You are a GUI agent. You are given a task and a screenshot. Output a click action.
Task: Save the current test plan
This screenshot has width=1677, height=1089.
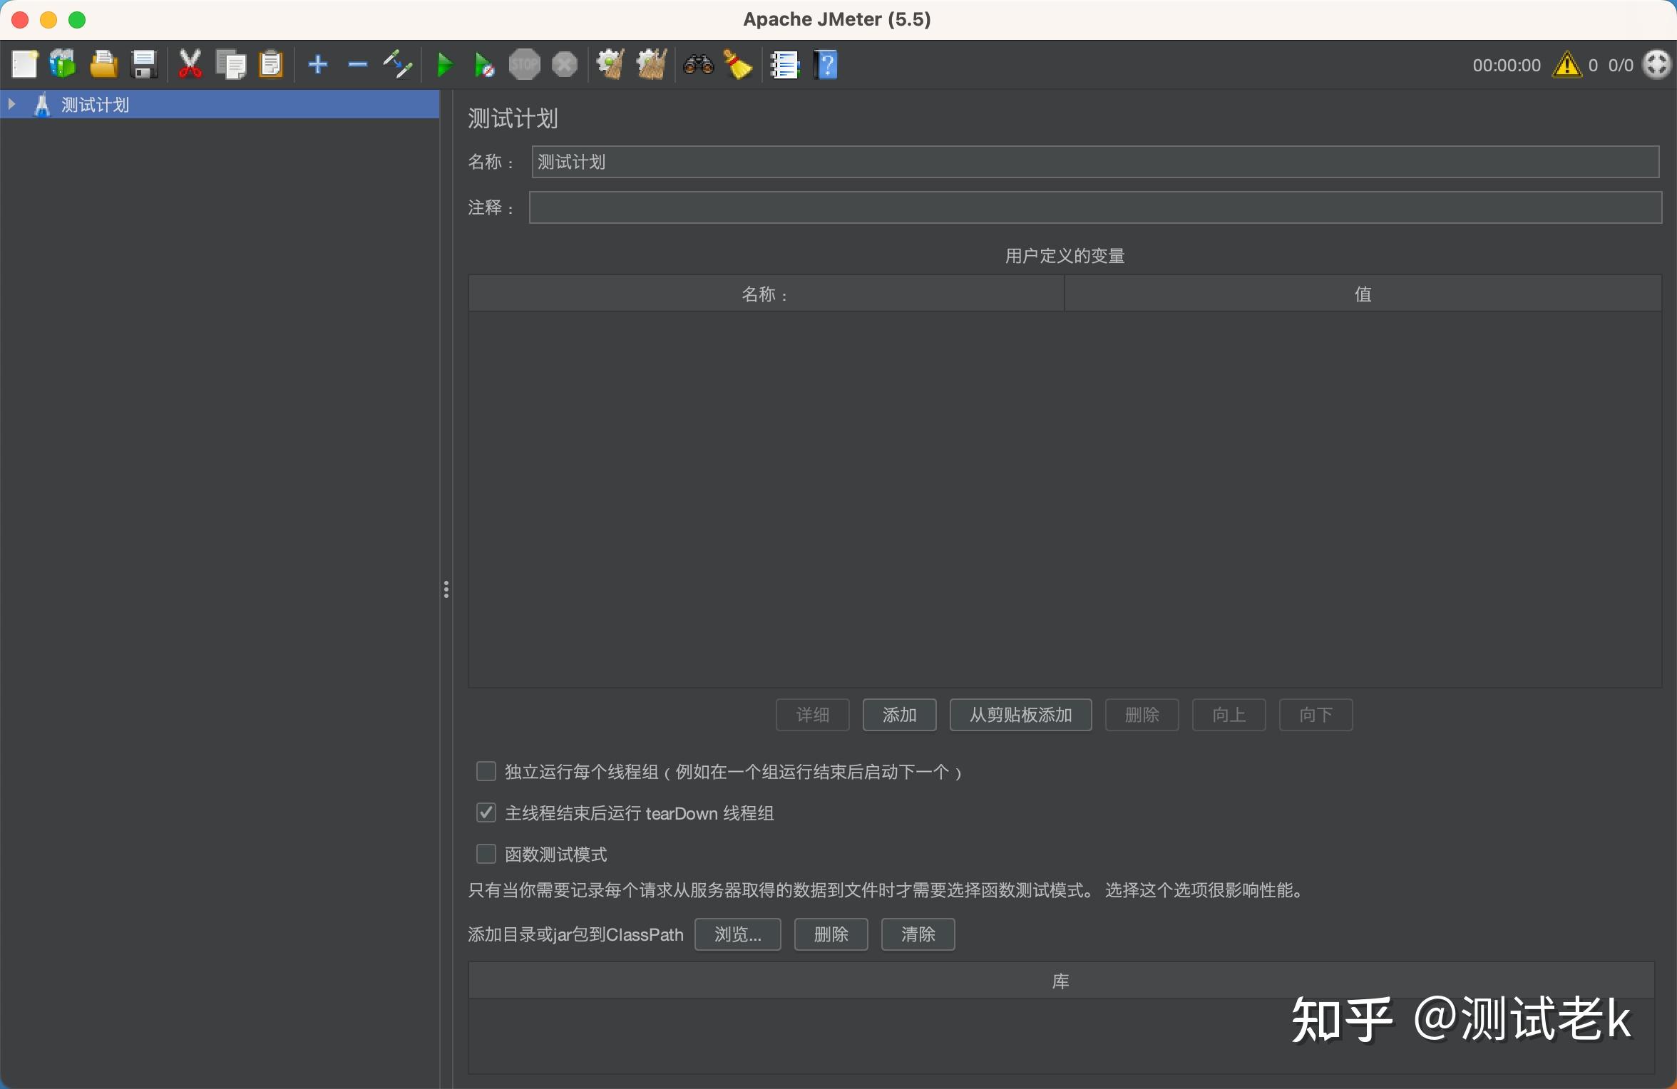[145, 64]
